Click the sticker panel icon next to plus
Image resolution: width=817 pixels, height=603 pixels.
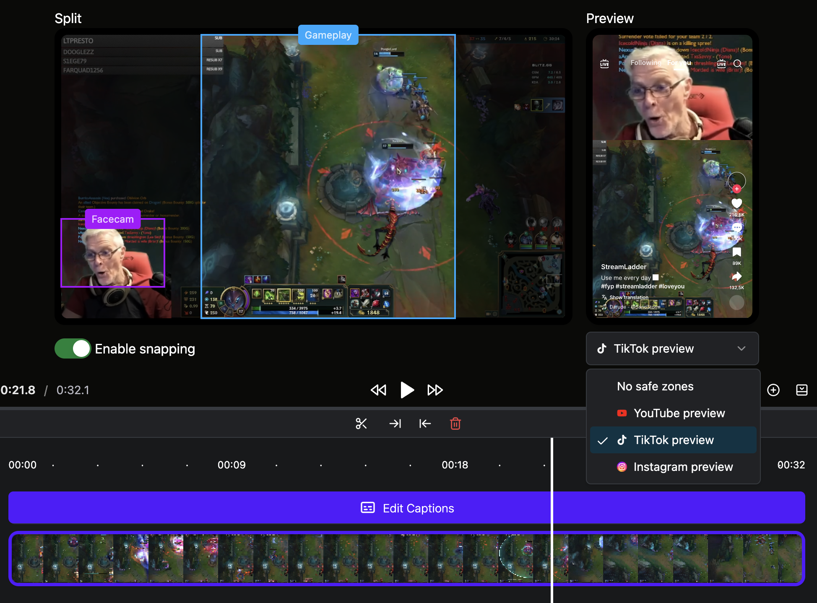(802, 390)
